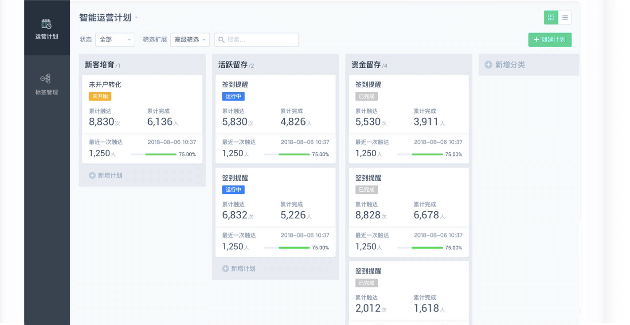Screen dimensions: 630x325
Task: Click the search magnifier icon
Action: click(221, 40)
